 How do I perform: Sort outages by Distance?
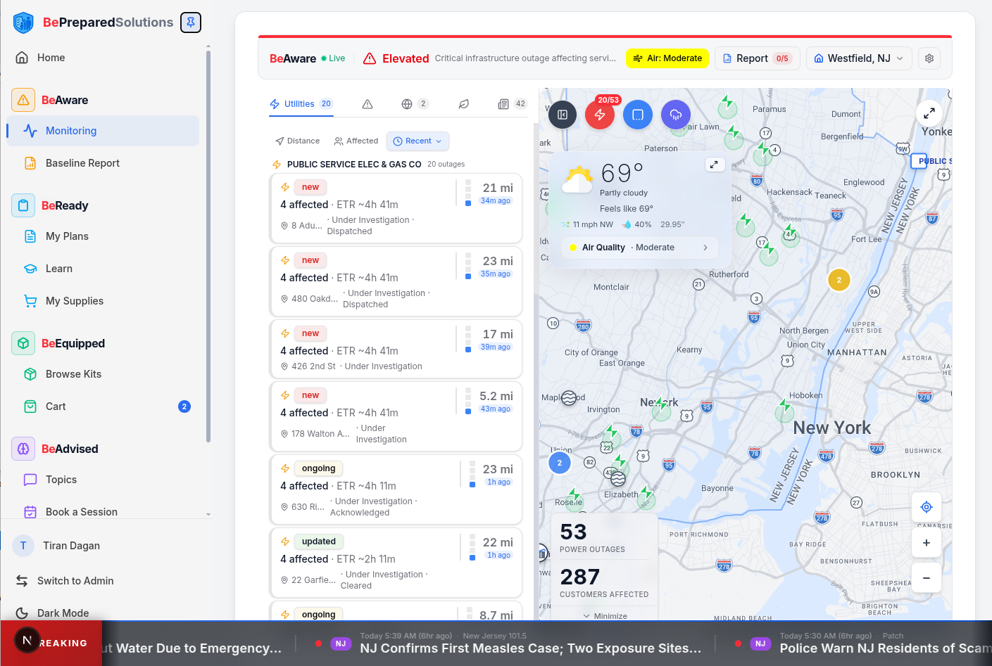pos(298,141)
